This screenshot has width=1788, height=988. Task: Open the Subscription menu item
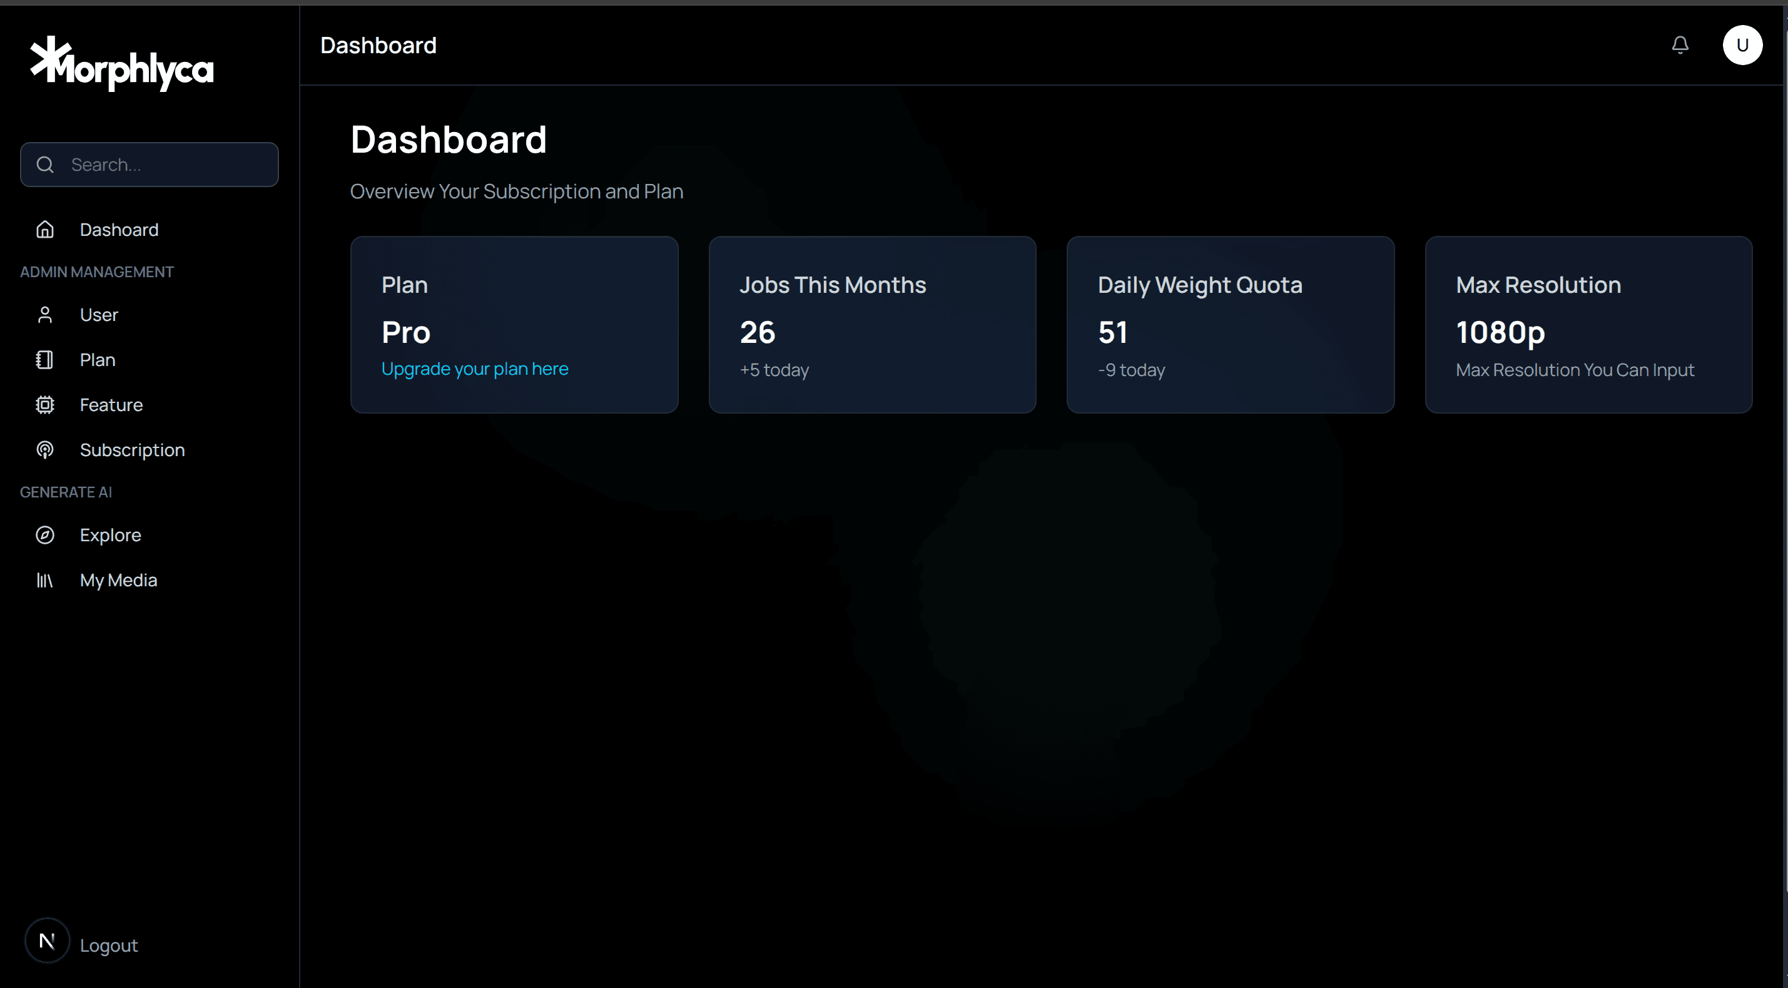[x=132, y=450]
